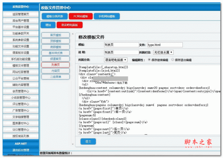Click the 文件 field containing type.html
Viewport: 223px width, 158px height.
[165, 45]
